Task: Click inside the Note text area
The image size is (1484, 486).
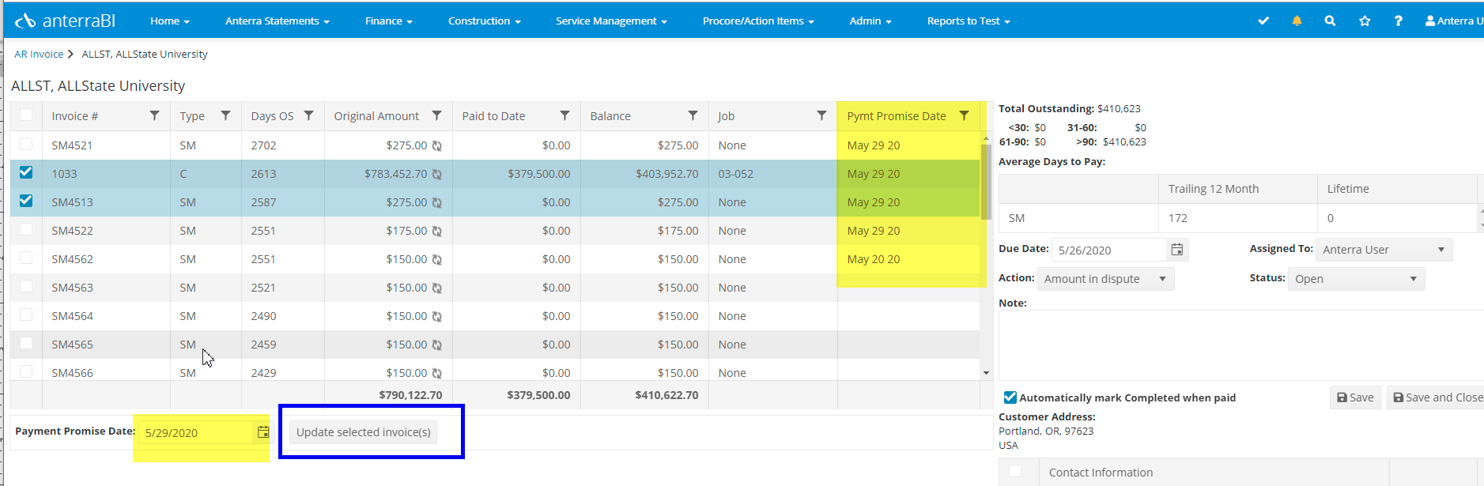Action: pyautogui.click(x=1241, y=345)
